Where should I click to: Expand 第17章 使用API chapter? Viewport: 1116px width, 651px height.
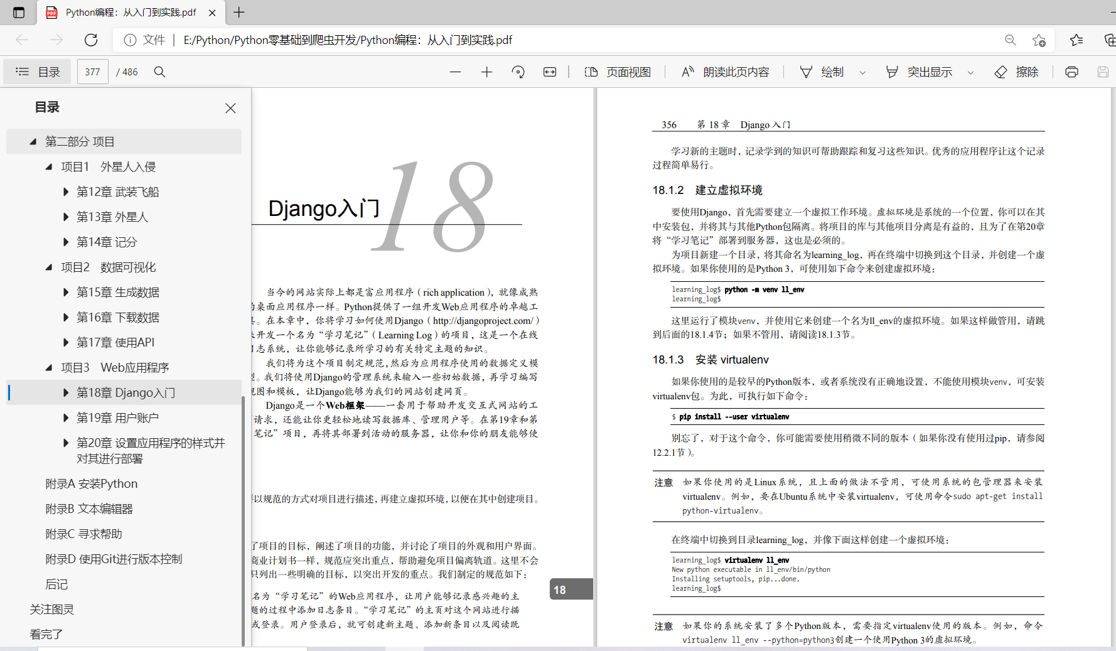click(65, 343)
